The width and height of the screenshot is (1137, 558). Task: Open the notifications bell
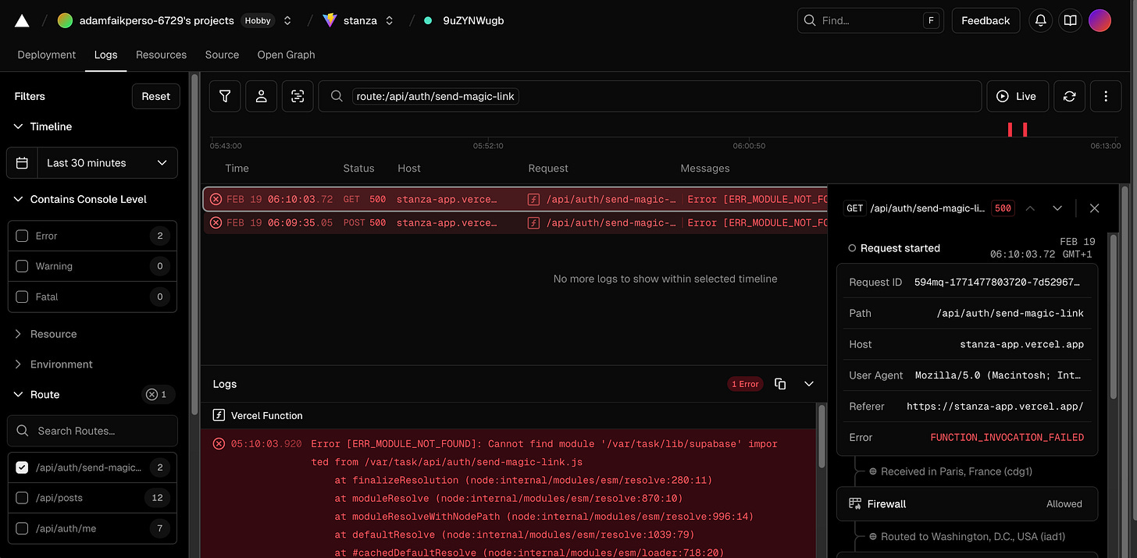[x=1040, y=20]
